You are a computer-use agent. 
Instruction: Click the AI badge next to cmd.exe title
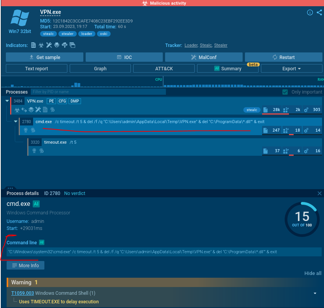coord(36,204)
